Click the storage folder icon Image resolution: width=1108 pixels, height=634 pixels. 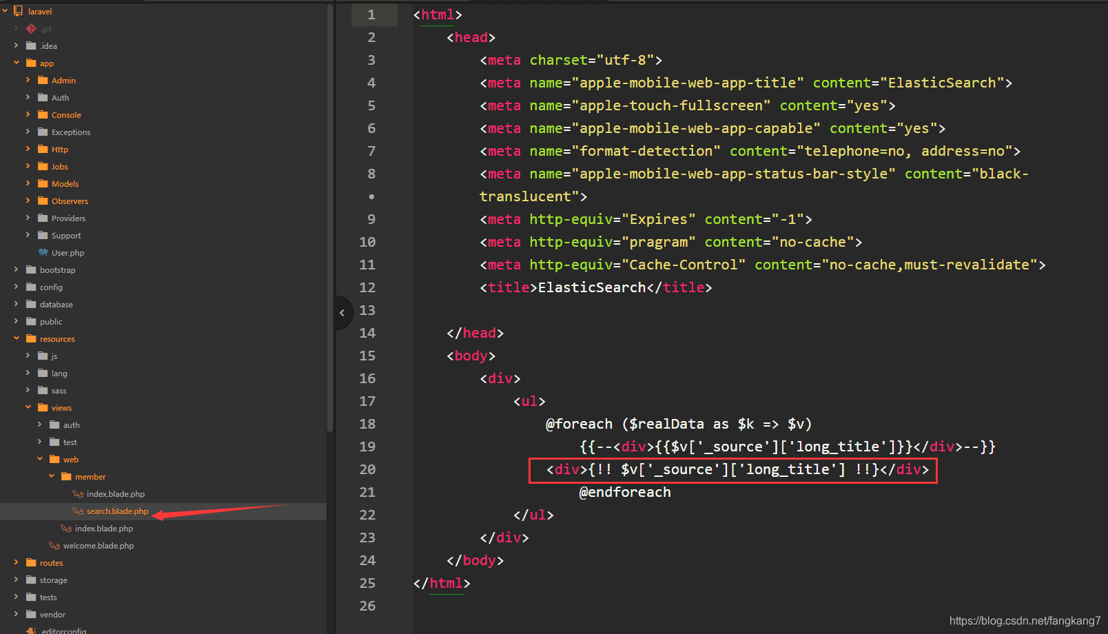[x=31, y=580]
